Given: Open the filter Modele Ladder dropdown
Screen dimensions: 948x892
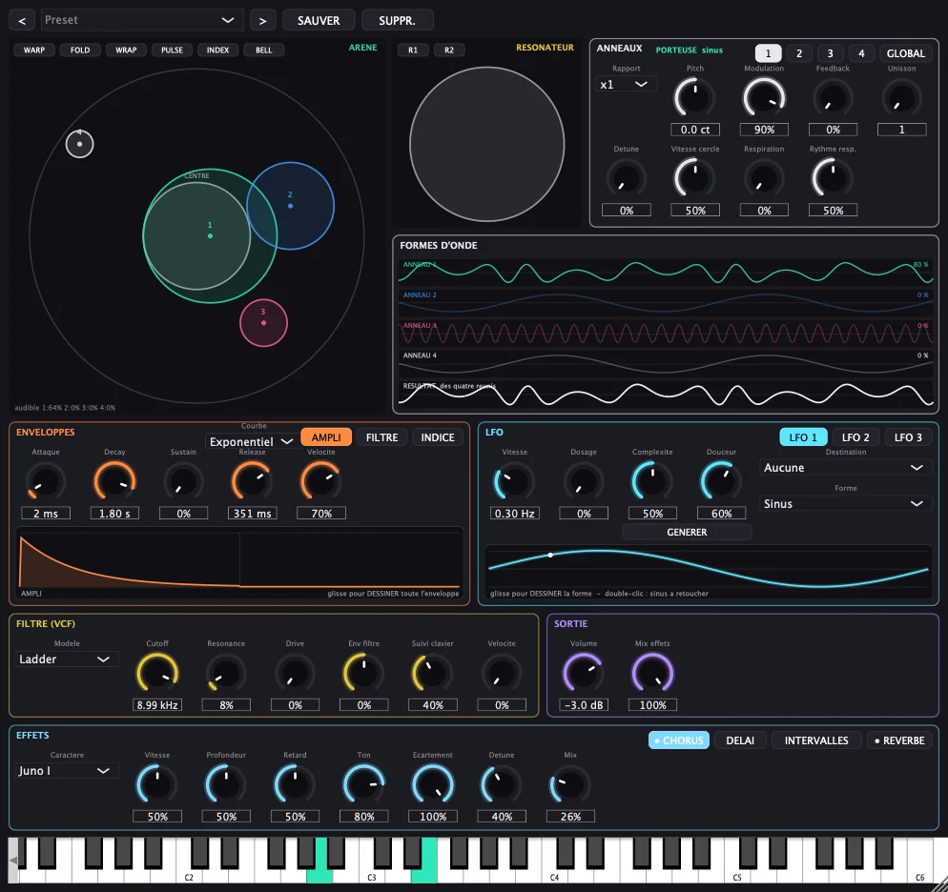Looking at the screenshot, I should [x=65, y=659].
